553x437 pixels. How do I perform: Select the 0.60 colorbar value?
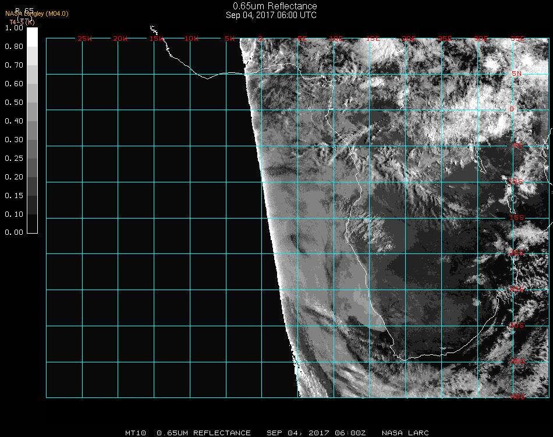click(x=14, y=84)
